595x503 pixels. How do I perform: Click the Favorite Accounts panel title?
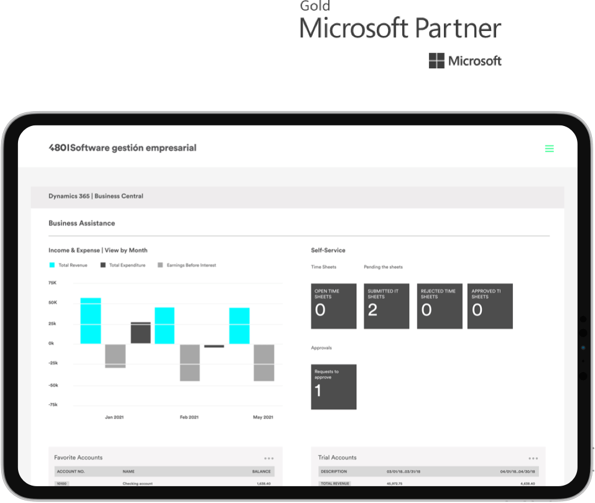click(78, 458)
